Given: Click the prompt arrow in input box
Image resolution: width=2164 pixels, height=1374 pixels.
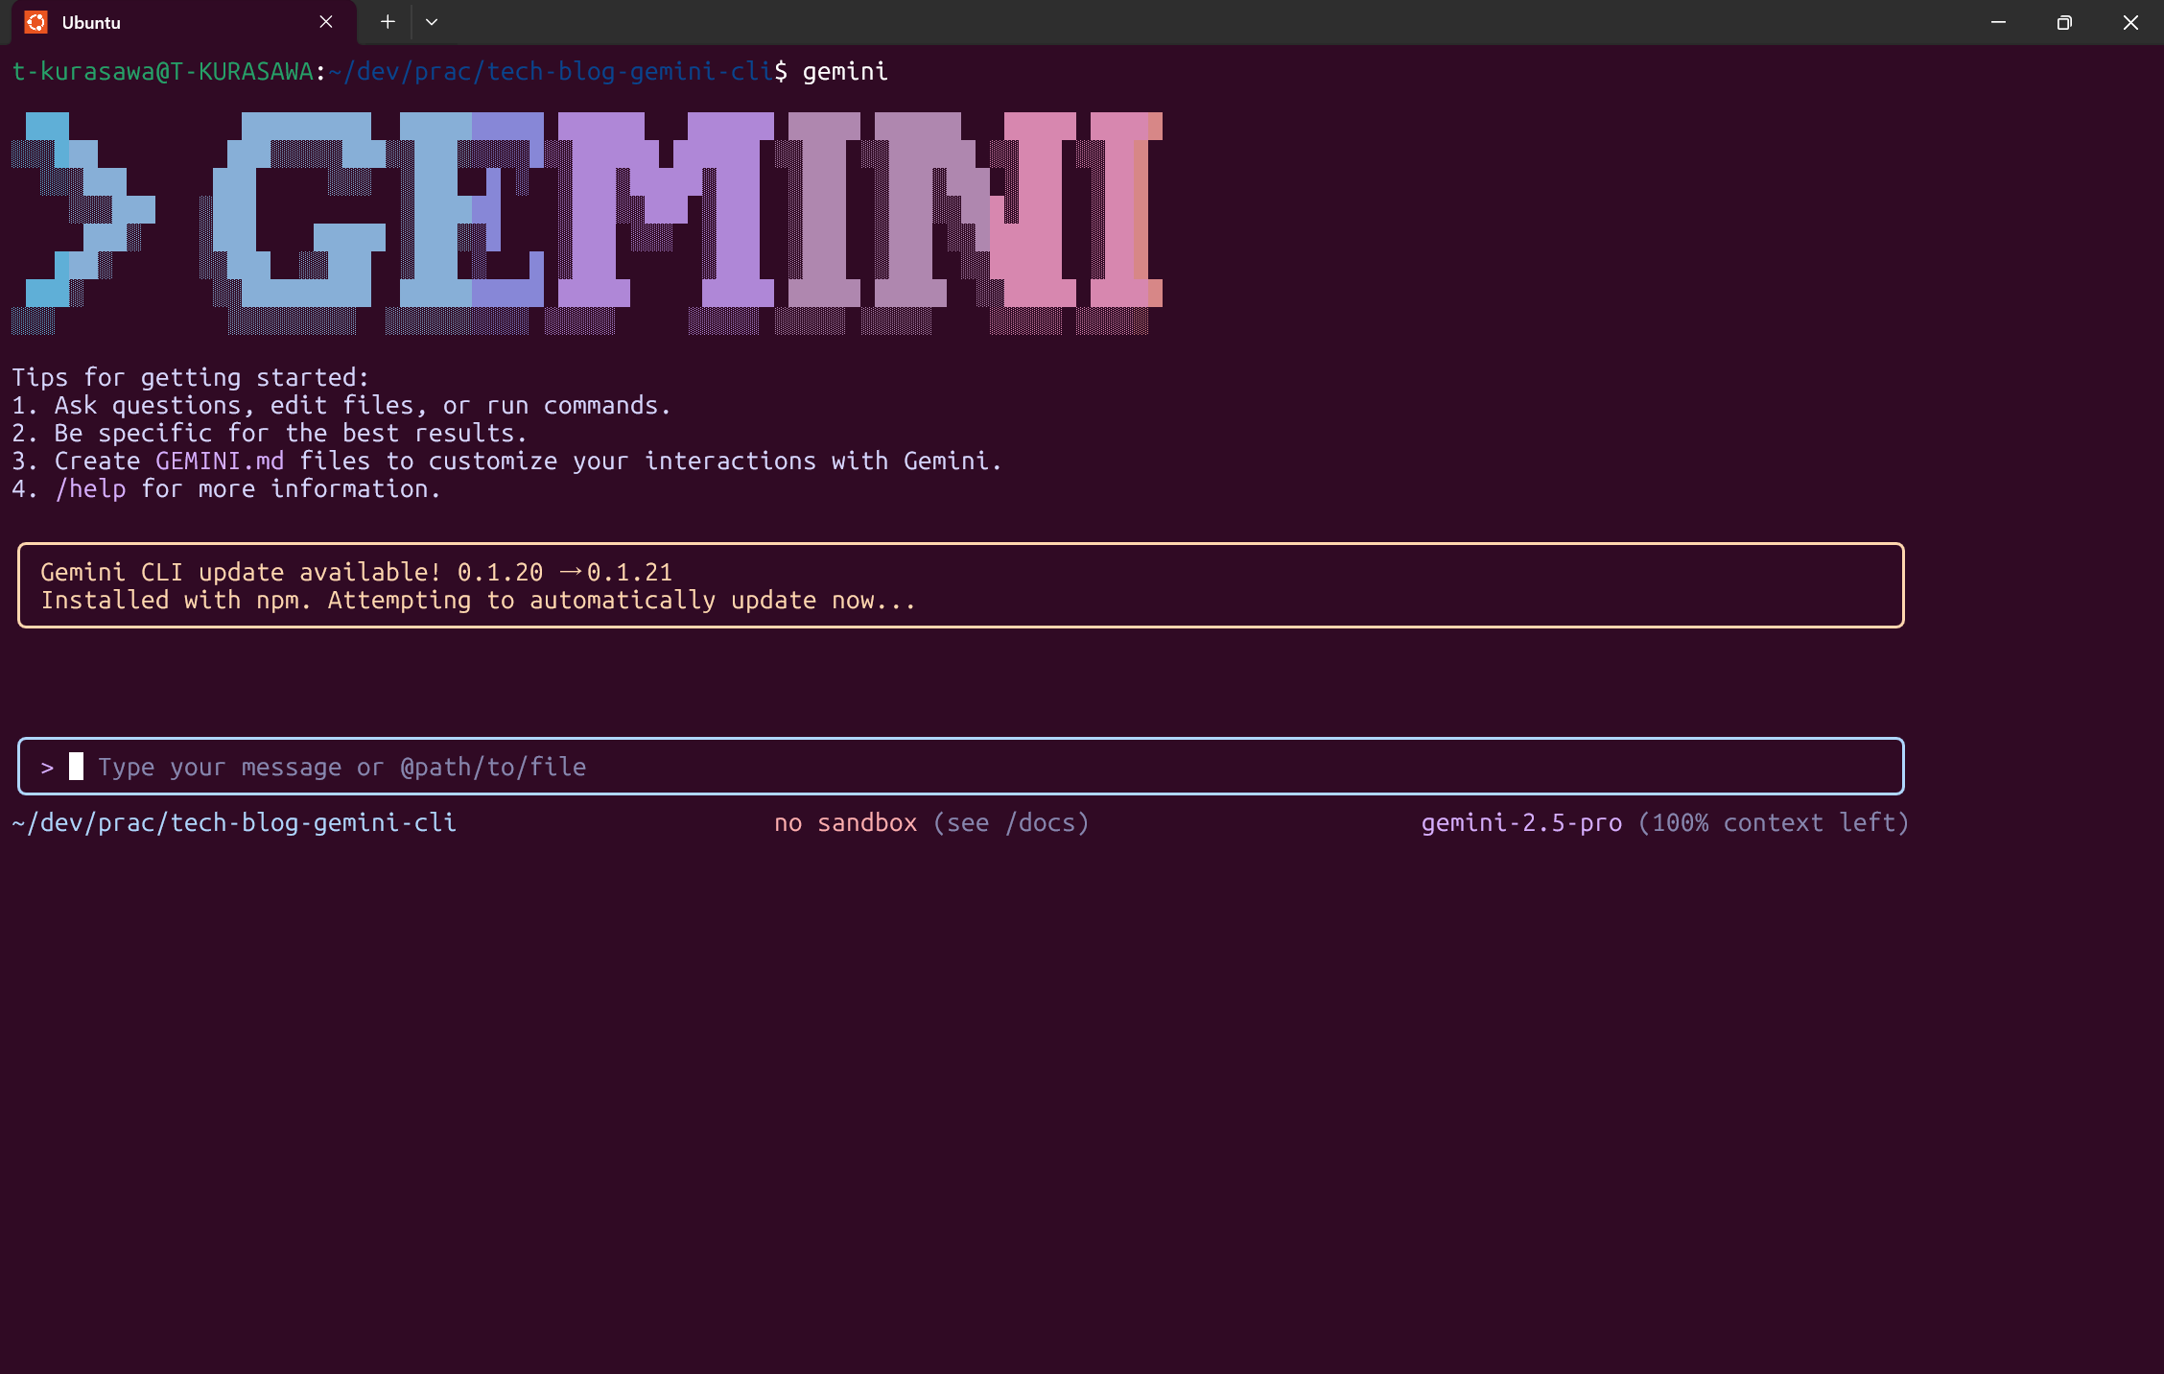Looking at the screenshot, I should (47, 768).
